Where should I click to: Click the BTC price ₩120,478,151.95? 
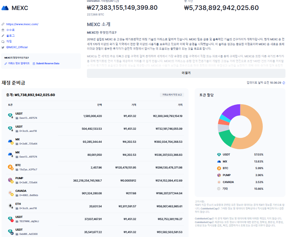[x=126, y=168]
